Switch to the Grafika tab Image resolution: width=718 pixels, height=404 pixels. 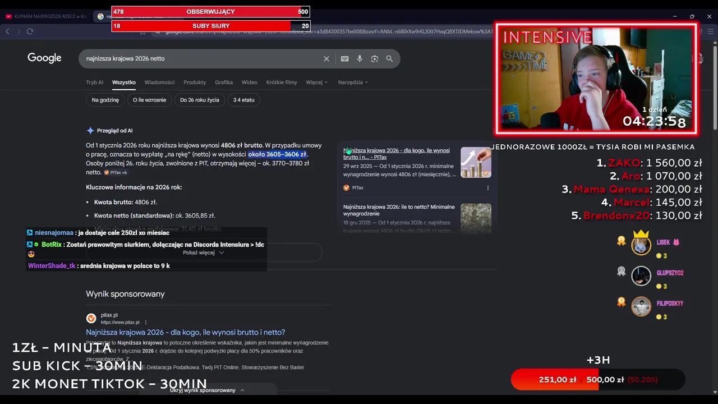coord(224,82)
